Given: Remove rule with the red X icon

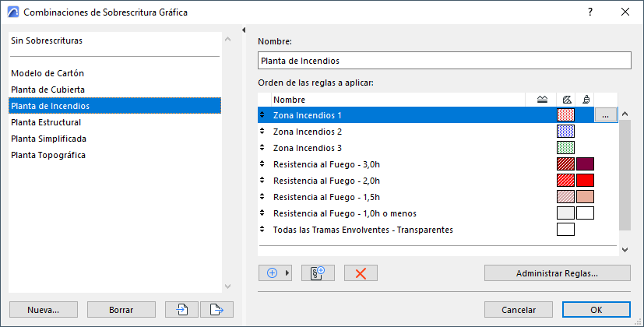Looking at the screenshot, I should pyautogui.click(x=361, y=273).
